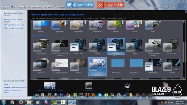Viewport: 187px width, 105px height.
Task: Open Barra de Tarefas e Menu Iniciar
Action: coord(15,87)
